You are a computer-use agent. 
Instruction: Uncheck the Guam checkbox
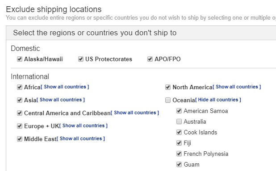pyautogui.click(x=179, y=164)
